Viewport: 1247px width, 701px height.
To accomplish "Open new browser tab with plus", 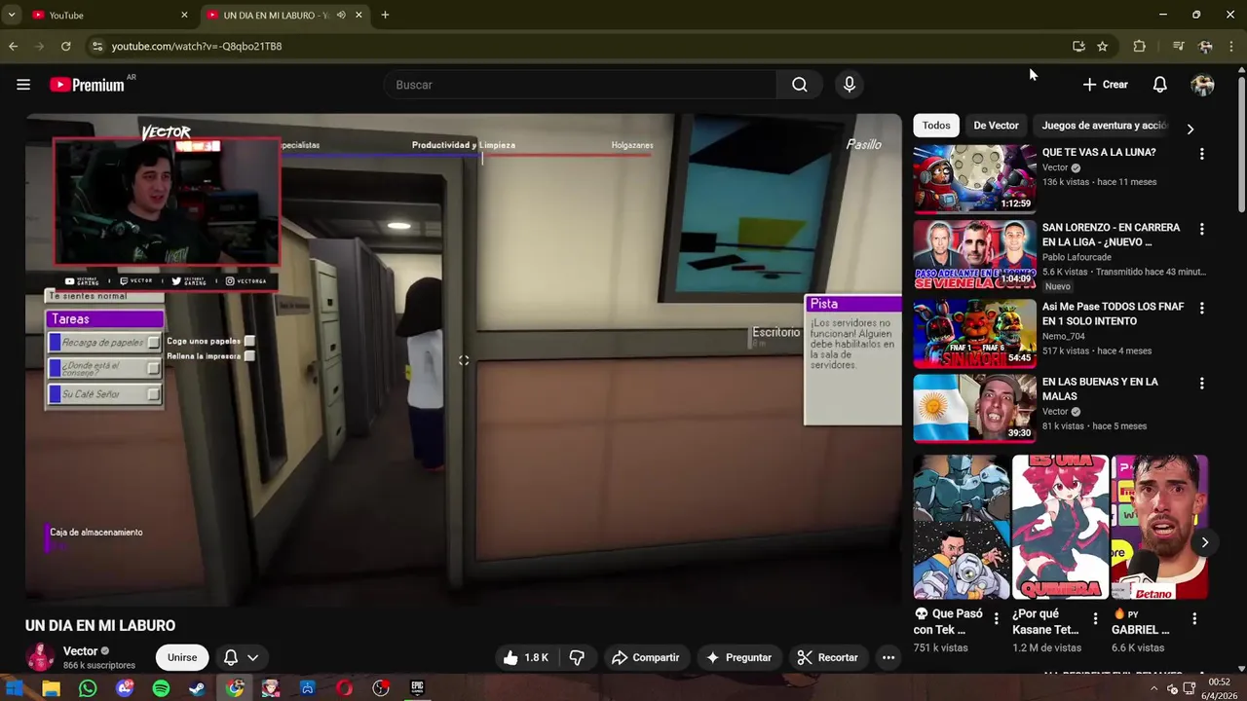I will [x=385, y=15].
